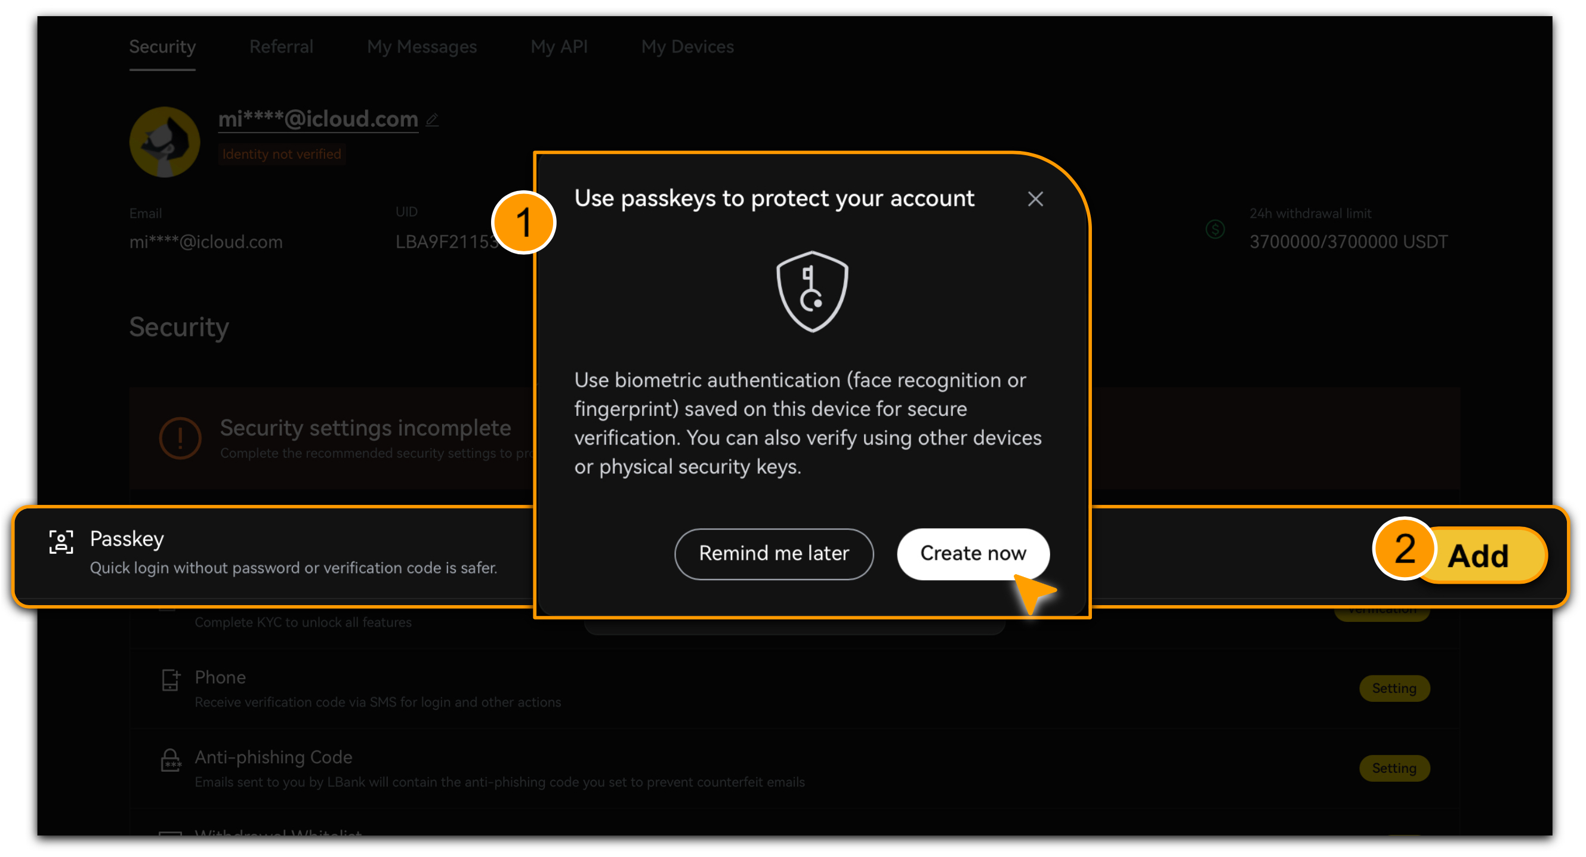The width and height of the screenshot is (1586, 857).
Task: Click the edit pencil next to email
Action: 432,119
